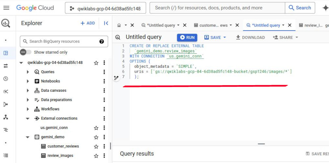Click the Gemini code assist pencil icon
The height and width of the screenshot is (163, 329).
(116, 78)
